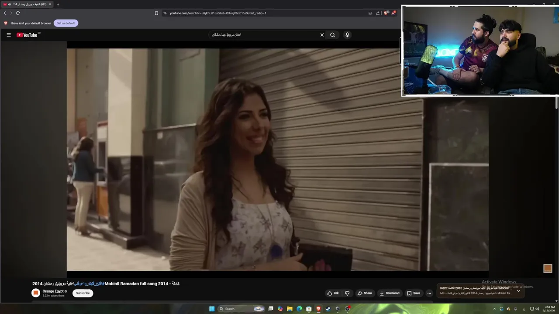Click the orange channel watermark on the video

point(548,268)
